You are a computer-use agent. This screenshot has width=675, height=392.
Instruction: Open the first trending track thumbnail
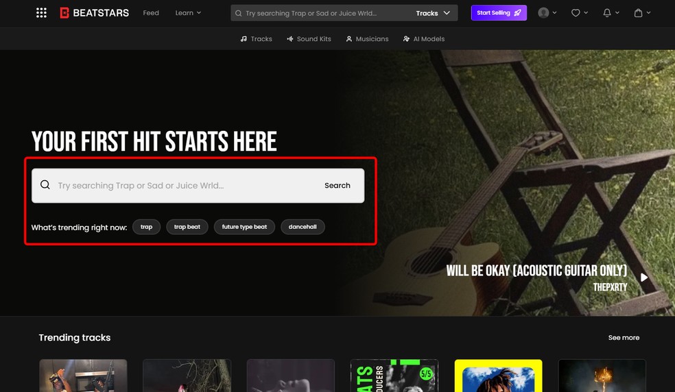tap(83, 376)
